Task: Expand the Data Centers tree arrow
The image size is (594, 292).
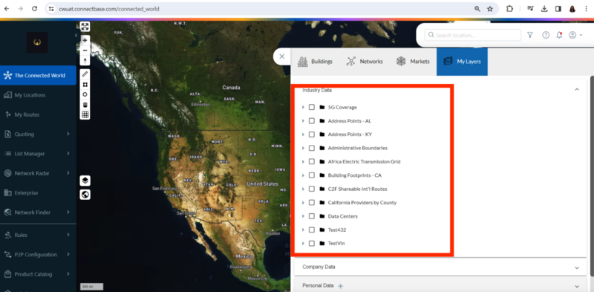Action: 303,216
